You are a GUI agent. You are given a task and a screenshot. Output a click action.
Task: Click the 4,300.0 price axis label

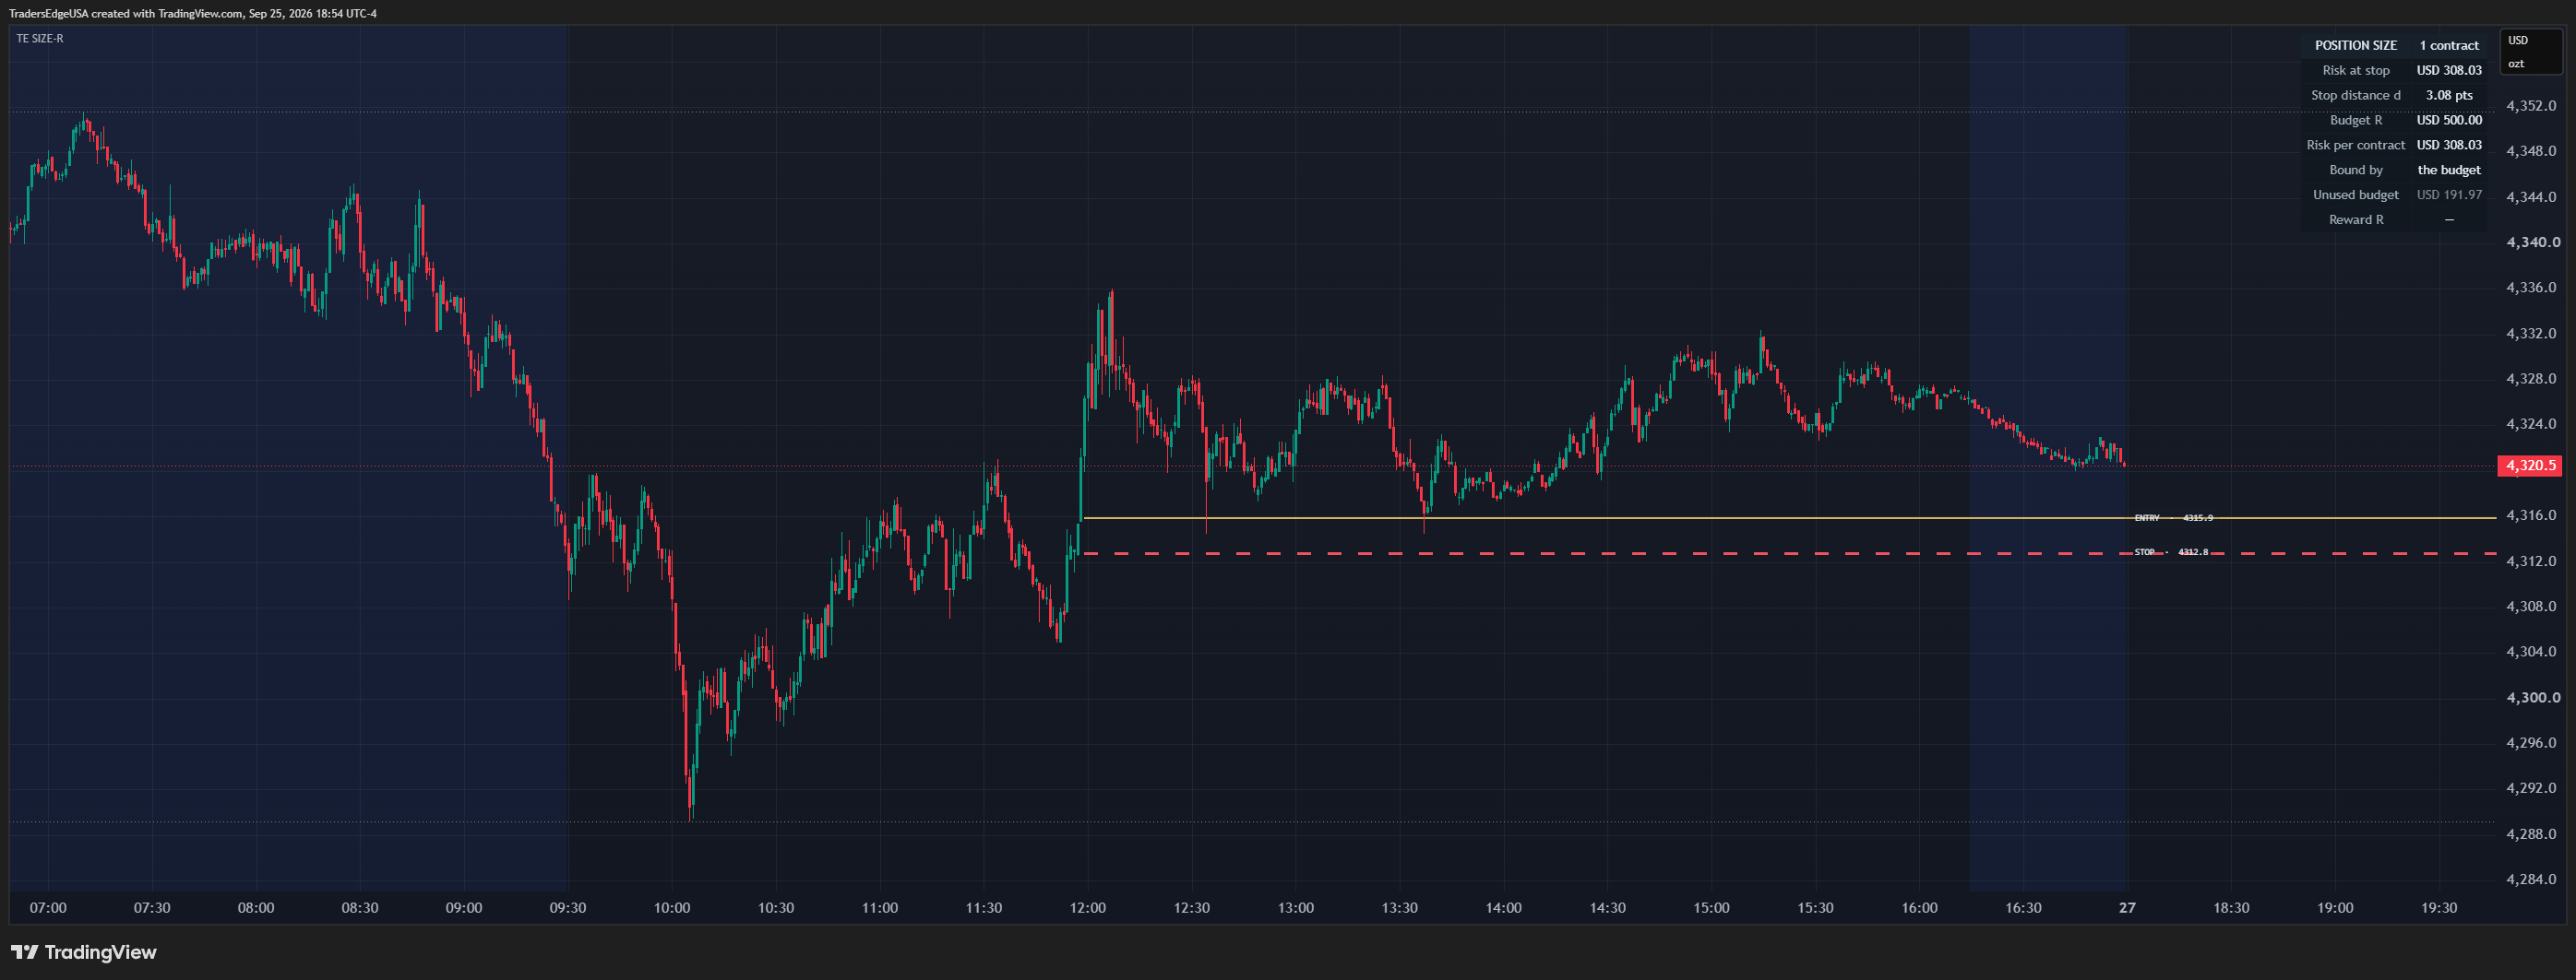2532,697
